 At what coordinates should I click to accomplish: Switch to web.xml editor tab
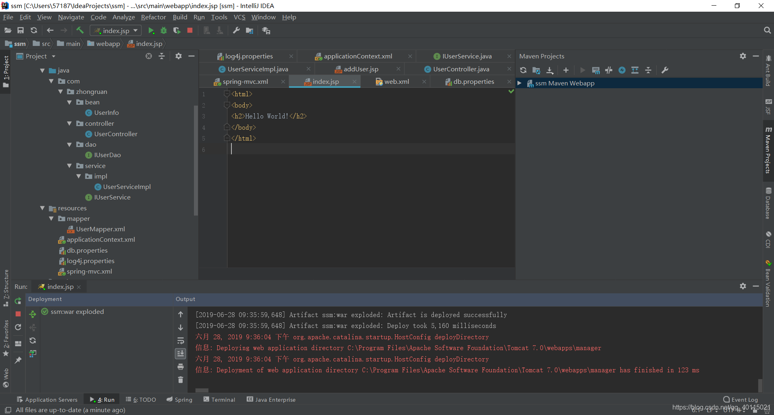(396, 82)
